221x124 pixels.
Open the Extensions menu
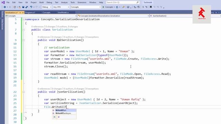82,2
